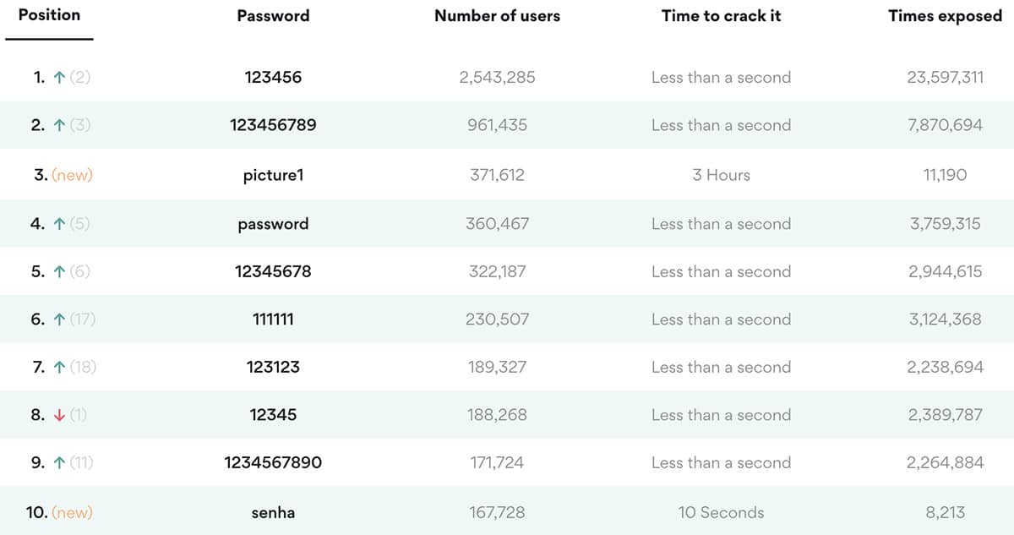Select the Times exposed column header
This screenshot has width=1014, height=535.
945,16
